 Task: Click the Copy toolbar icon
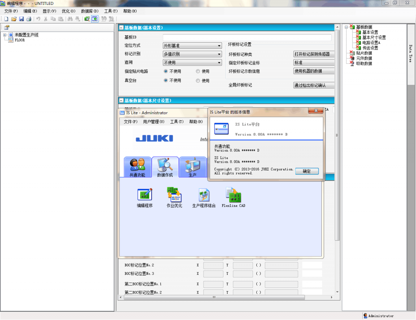click(53, 19)
